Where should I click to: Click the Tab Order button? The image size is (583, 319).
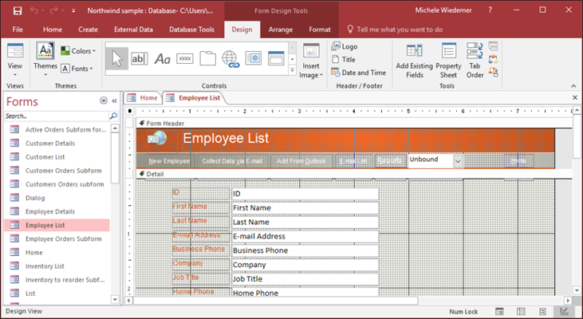coord(475,61)
